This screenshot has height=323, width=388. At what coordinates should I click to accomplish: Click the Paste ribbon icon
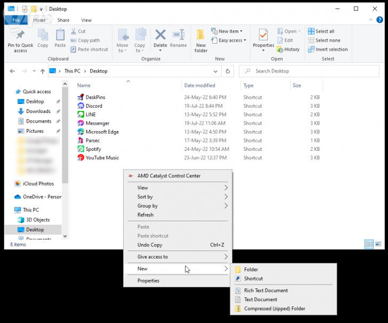click(x=60, y=35)
